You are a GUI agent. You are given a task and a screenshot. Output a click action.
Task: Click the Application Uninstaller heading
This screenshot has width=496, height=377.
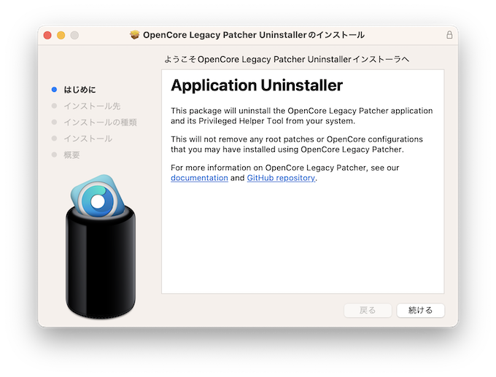257,85
